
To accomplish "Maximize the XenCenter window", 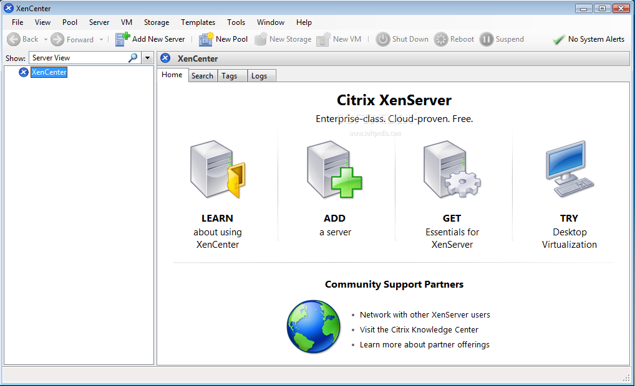I will click(602, 9).
